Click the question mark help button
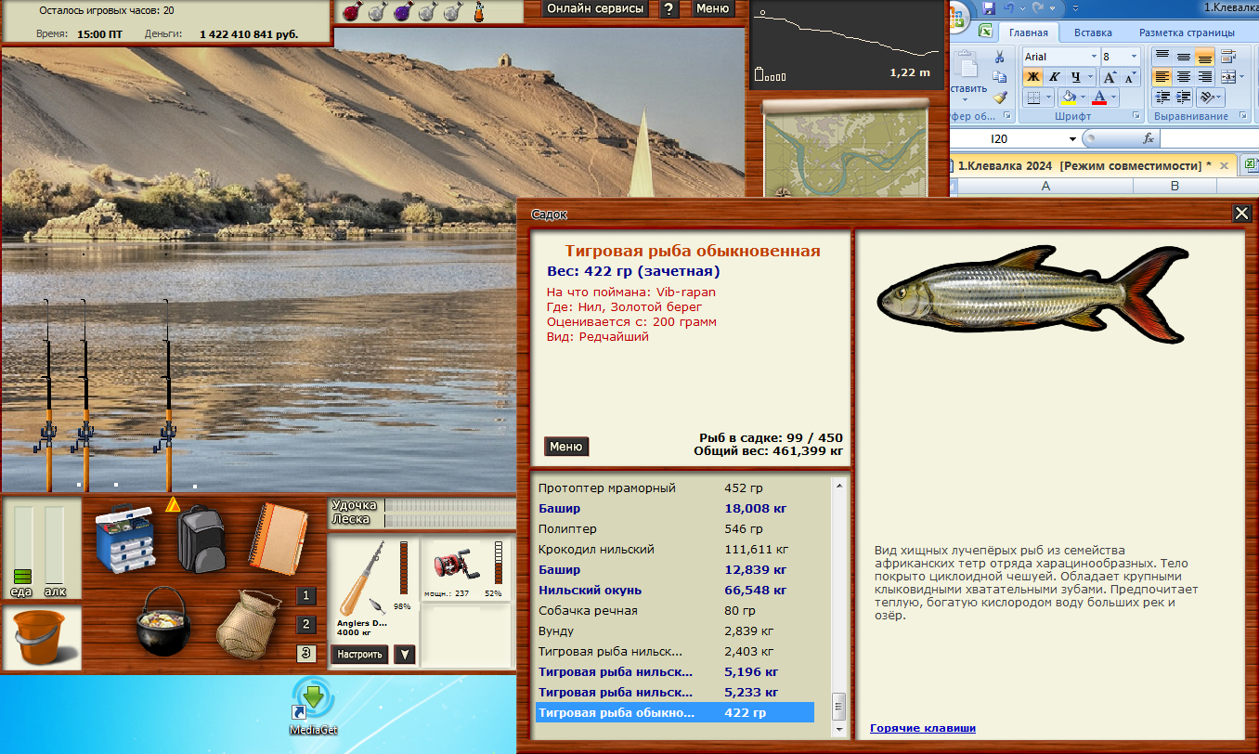Viewport: 1259px width, 754px height. (x=668, y=8)
